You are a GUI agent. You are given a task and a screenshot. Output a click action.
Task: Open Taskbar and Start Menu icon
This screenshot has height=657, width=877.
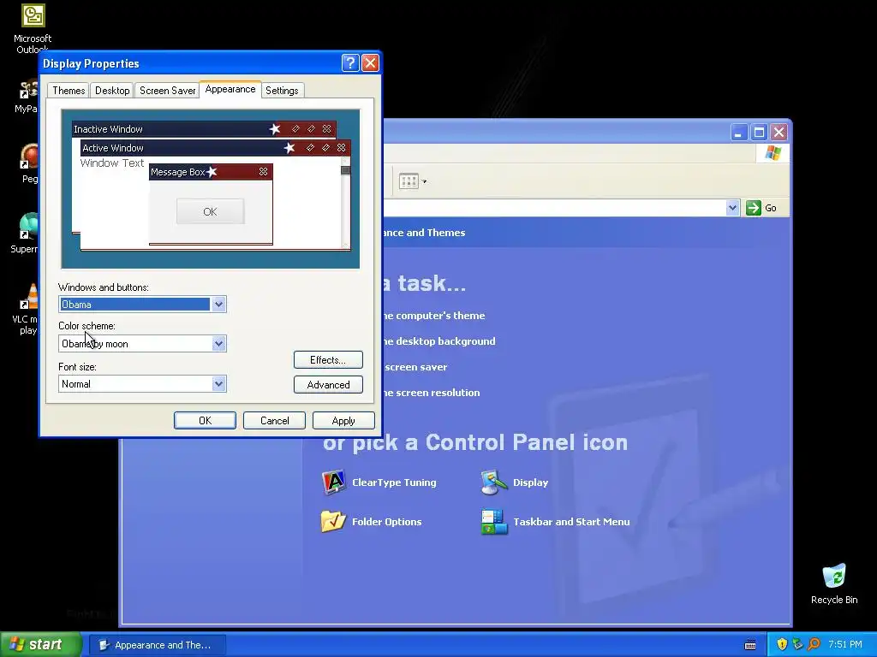[x=494, y=521]
